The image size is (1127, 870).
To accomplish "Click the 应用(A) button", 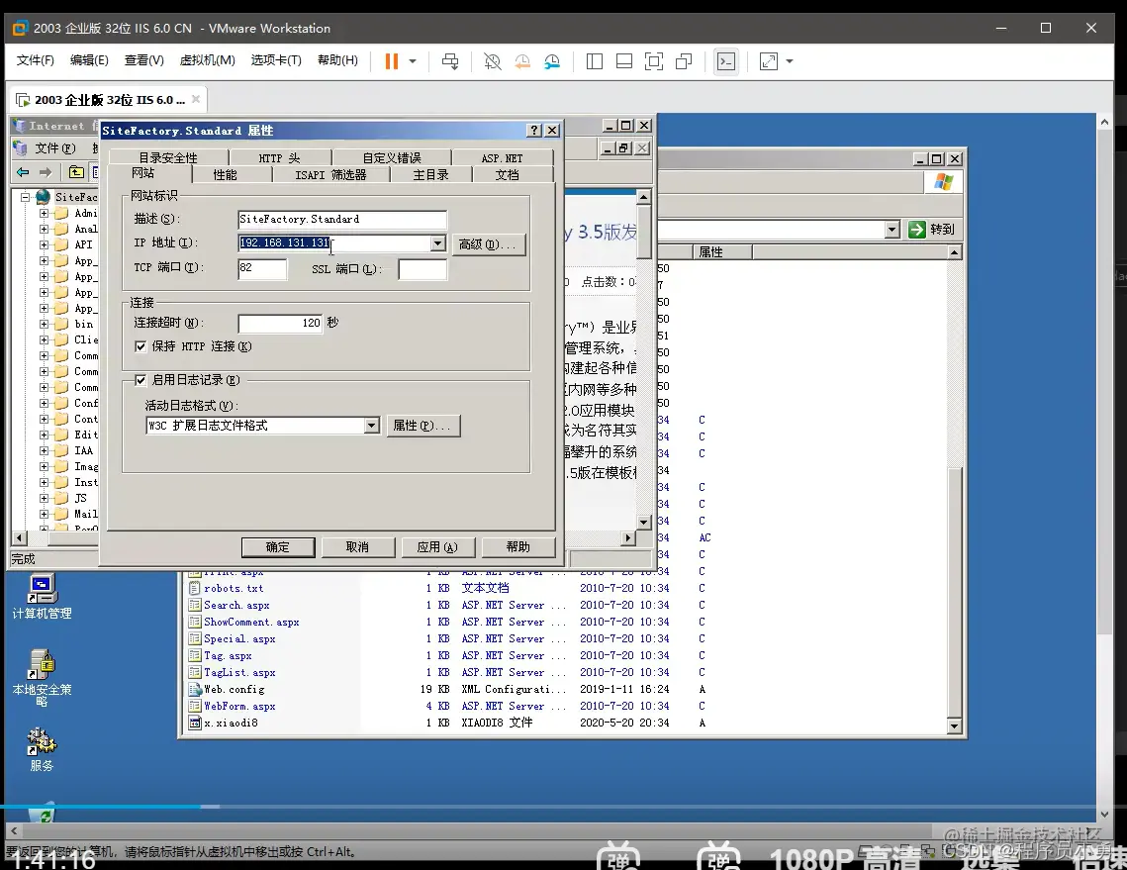I will (x=437, y=547).
